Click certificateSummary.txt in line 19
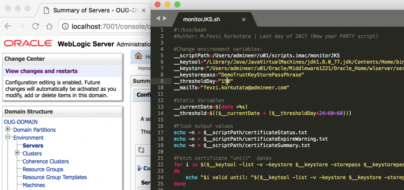 [277, 145]
